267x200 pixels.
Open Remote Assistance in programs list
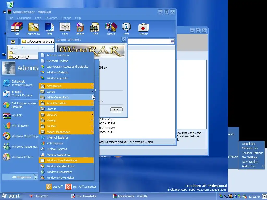(66, 155)
